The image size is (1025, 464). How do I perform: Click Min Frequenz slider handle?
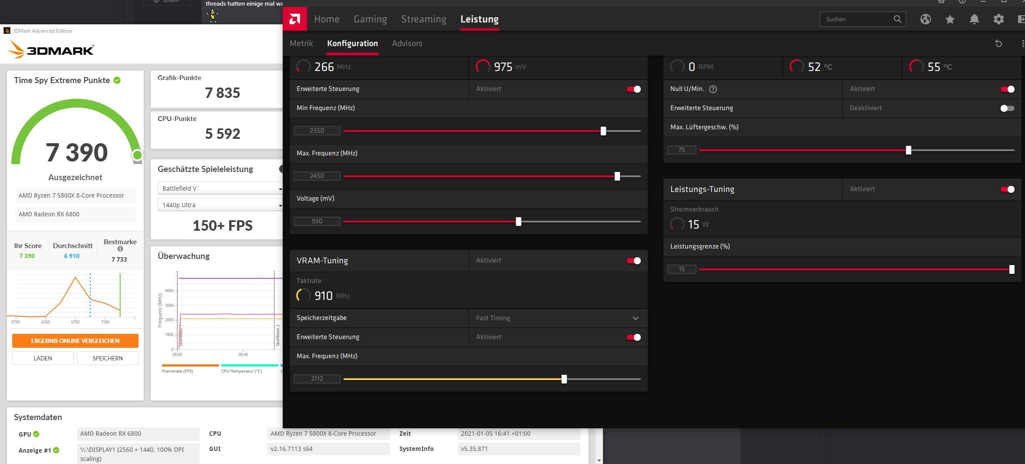click(x=603, y=131)
